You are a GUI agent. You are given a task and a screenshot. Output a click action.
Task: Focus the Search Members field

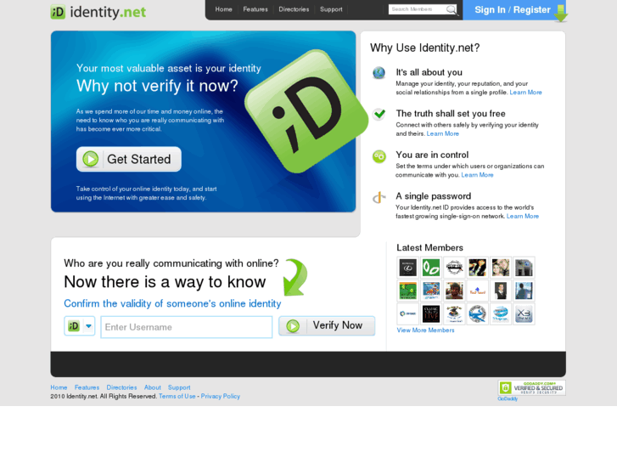pyautogui.click(x=417, y=9)
